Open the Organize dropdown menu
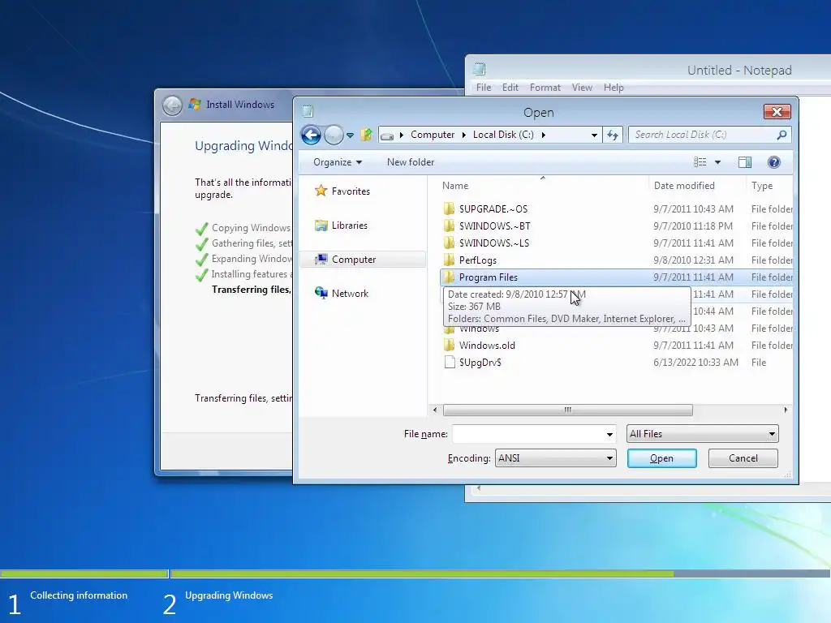 (338, 162)
